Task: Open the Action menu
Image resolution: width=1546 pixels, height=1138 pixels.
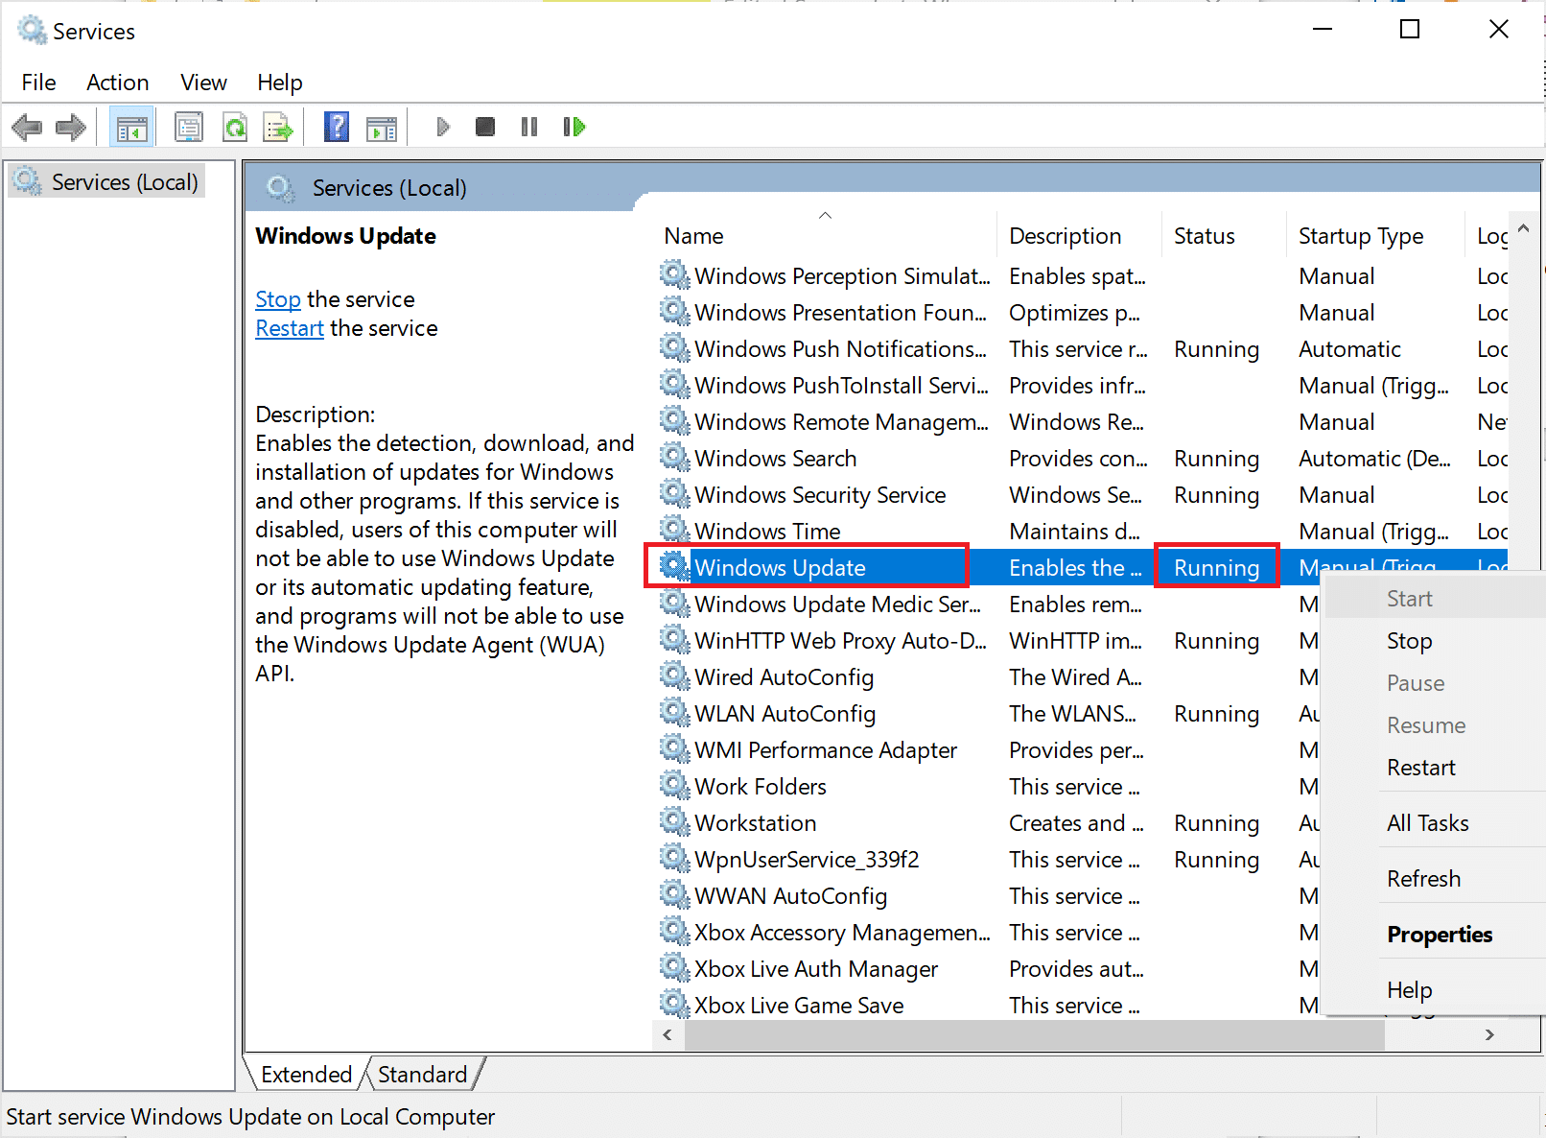Action: pos(117,83)
